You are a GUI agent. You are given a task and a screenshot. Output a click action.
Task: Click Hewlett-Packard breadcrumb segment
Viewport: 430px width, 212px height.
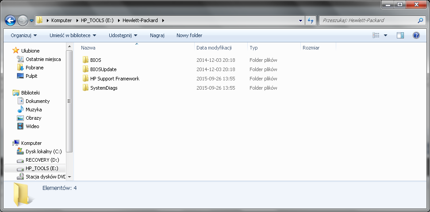pos(140,20)
